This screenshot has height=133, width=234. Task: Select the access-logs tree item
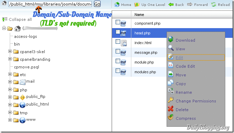25,36
